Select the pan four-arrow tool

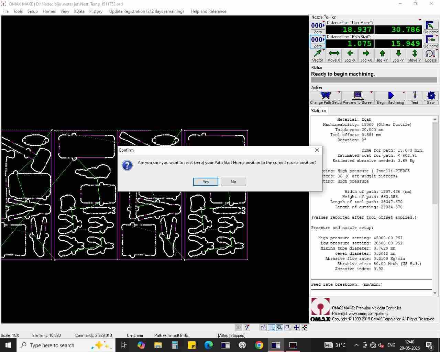(296, 328)
